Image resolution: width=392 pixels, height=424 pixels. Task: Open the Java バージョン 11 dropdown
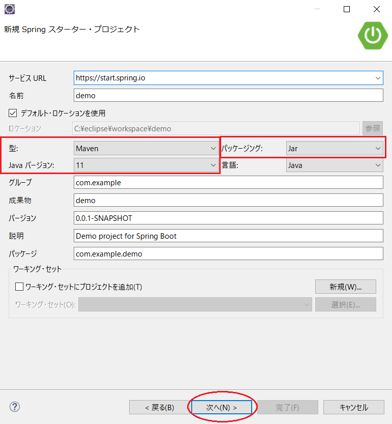pyautogui.click(x=146, y=165)
